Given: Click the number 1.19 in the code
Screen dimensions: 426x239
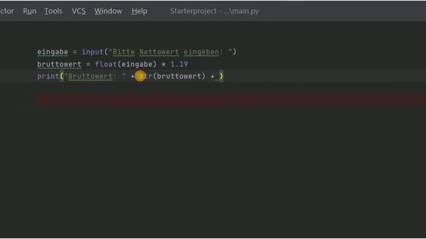Looking at the screenshot, I should pos(179,64).
